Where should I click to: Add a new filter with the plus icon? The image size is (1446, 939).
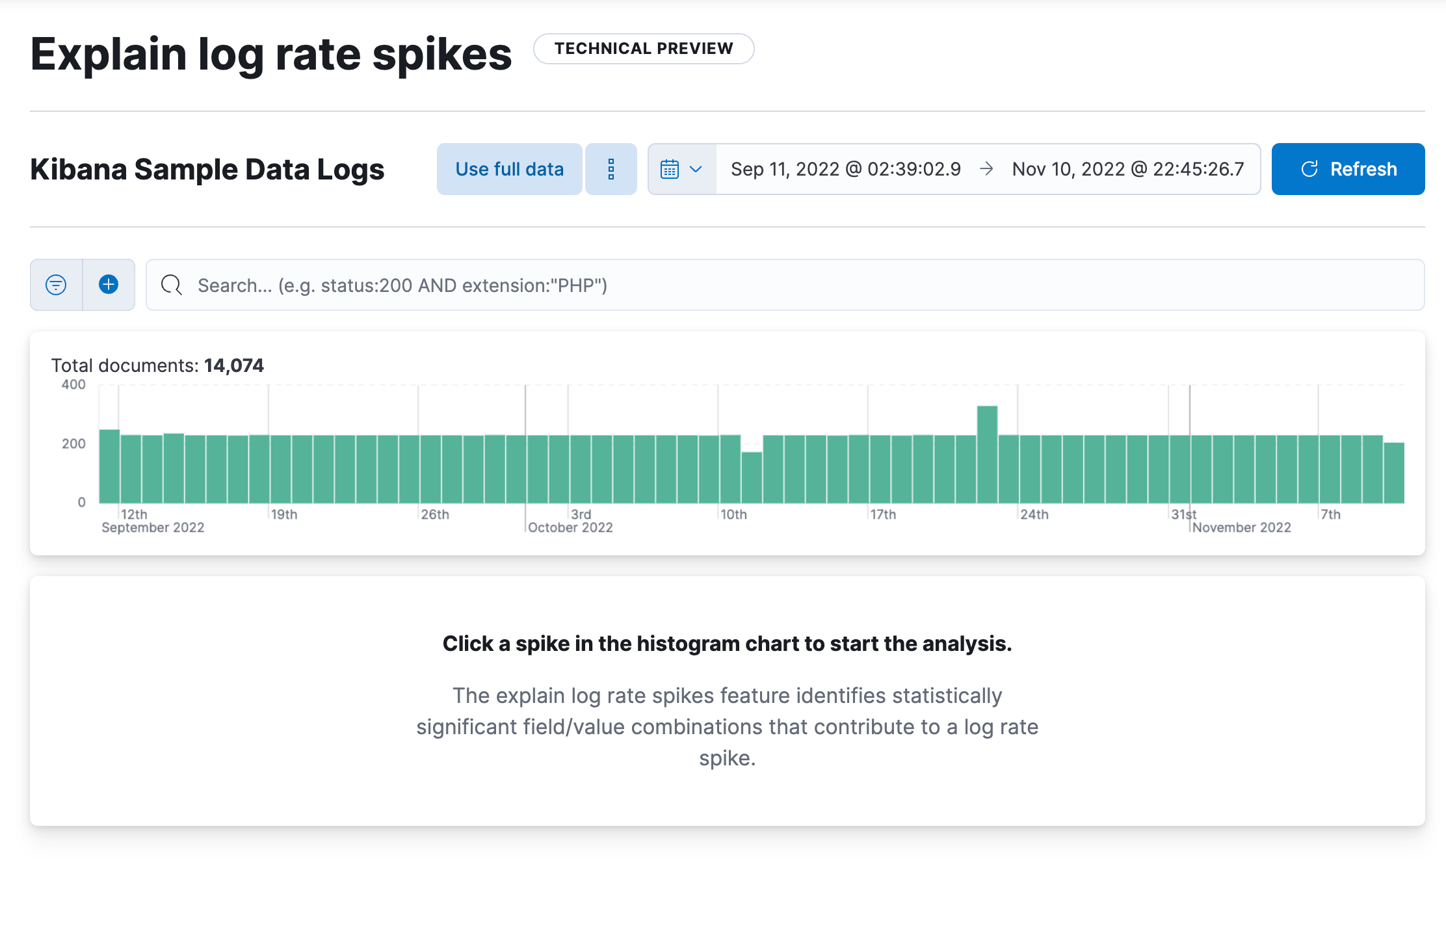[109, 285]
